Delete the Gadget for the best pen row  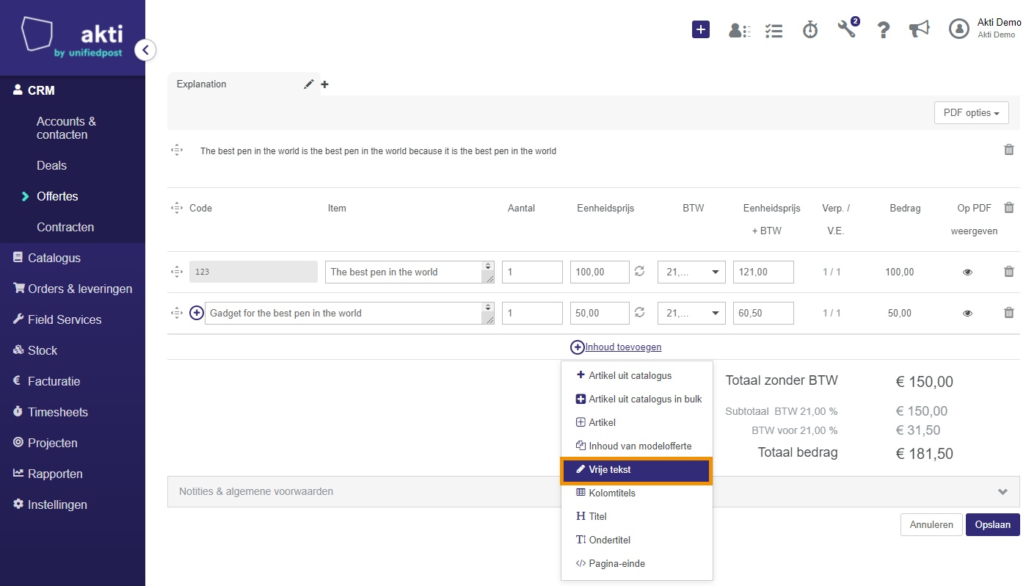click(x=1009, y=313)
